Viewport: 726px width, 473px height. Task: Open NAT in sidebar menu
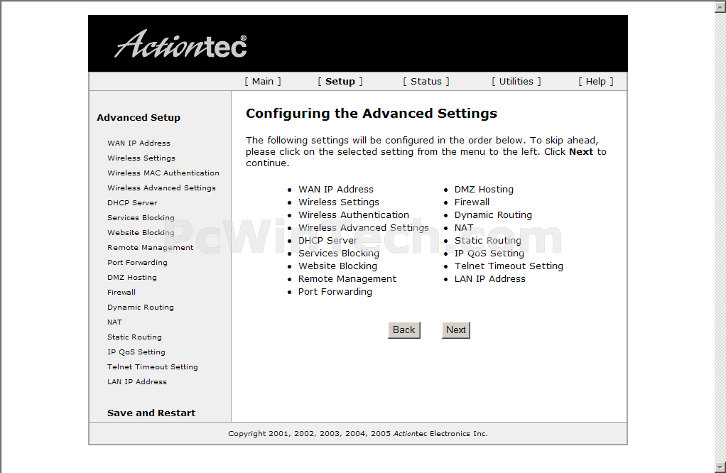(x=115, y=322)
